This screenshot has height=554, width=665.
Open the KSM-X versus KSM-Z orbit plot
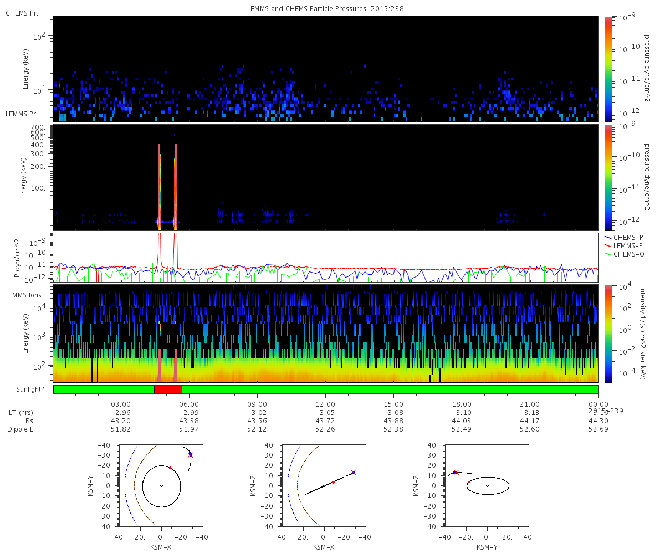point(324,485)
